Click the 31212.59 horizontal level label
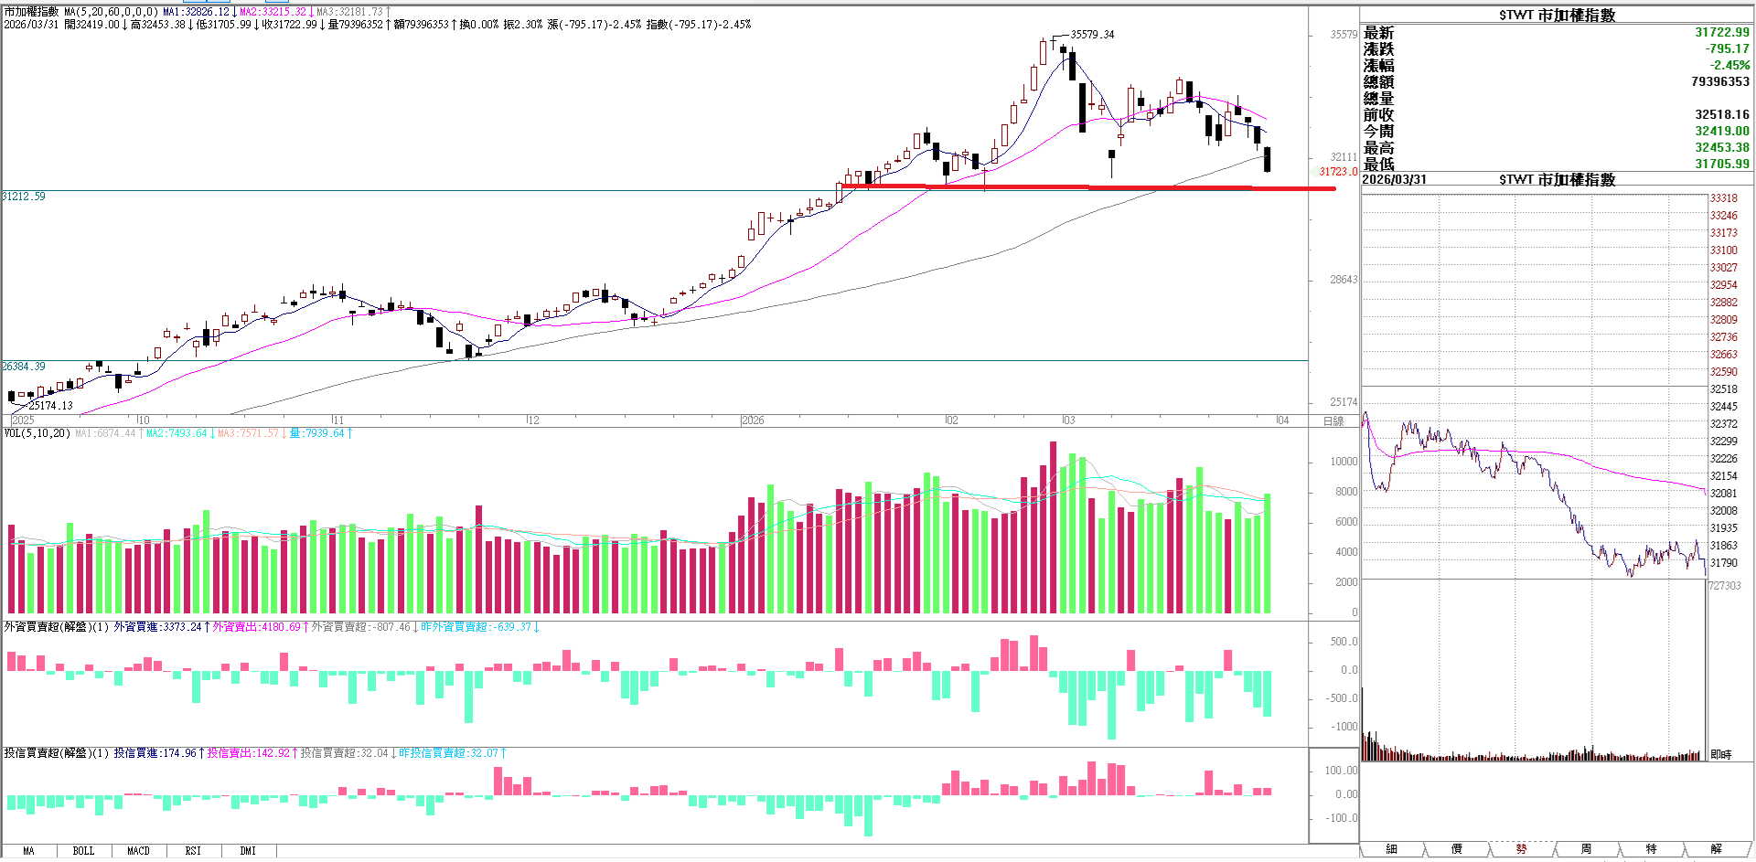The image size is (1756, 862). pyautogui.click(x=24, y=197)
